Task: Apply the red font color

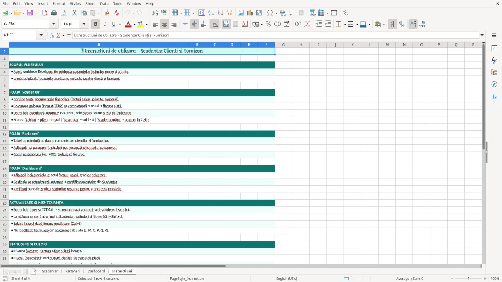Action: [x=128, y=24]
